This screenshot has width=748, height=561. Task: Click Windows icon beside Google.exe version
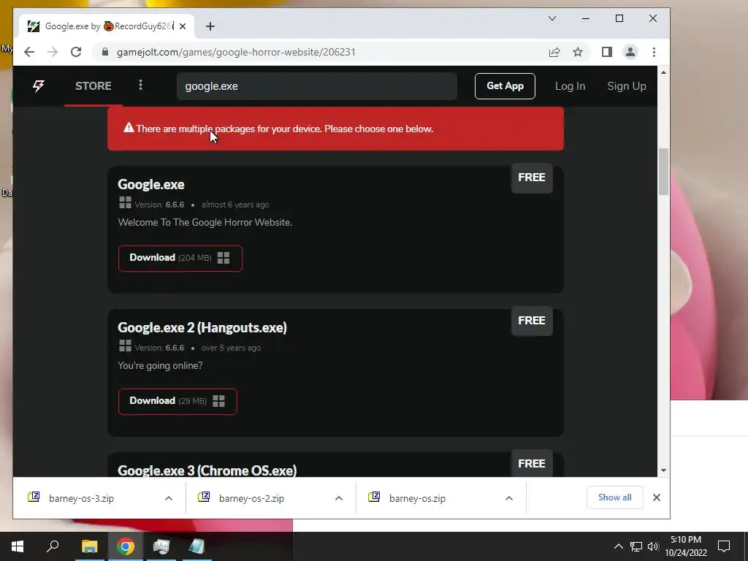[125, 203]
